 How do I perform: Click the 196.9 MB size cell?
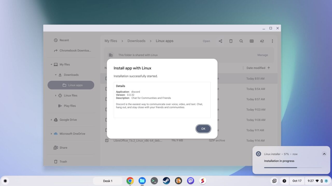177,141
